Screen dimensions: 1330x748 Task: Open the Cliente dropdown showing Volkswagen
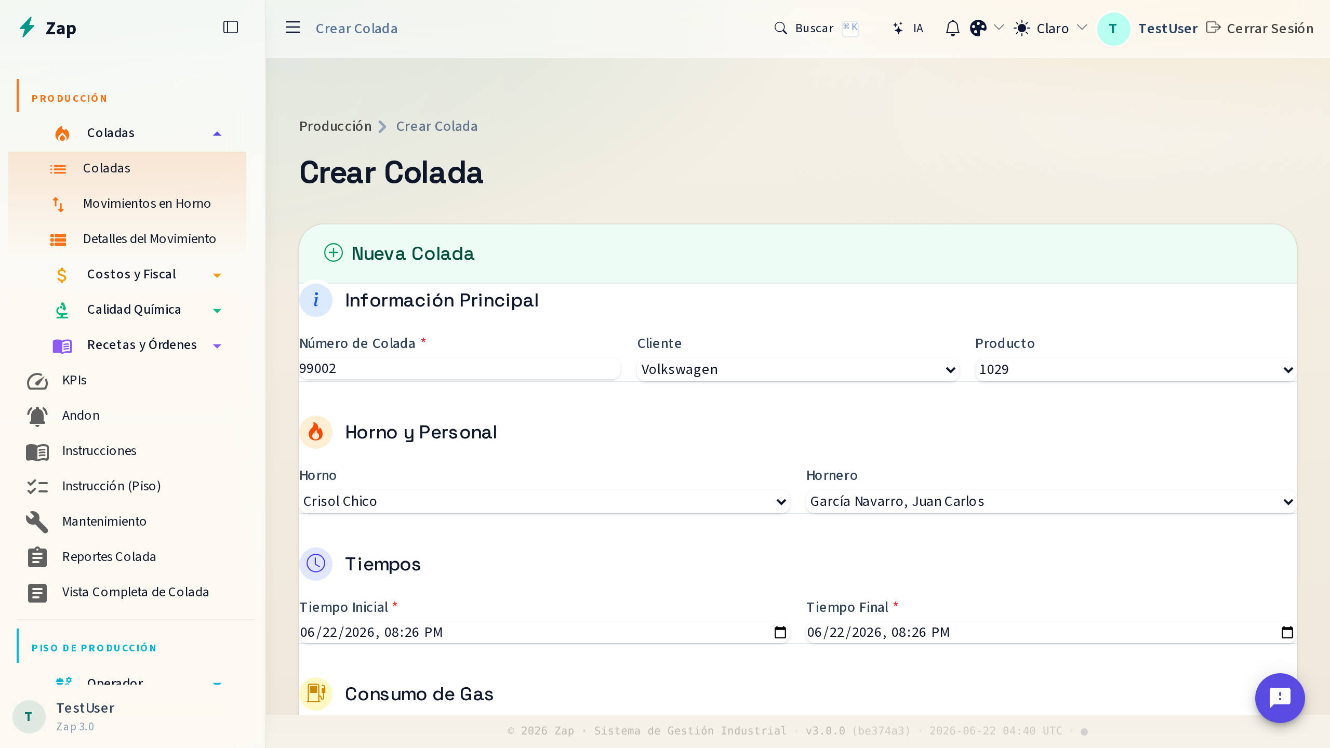[798, 369]
